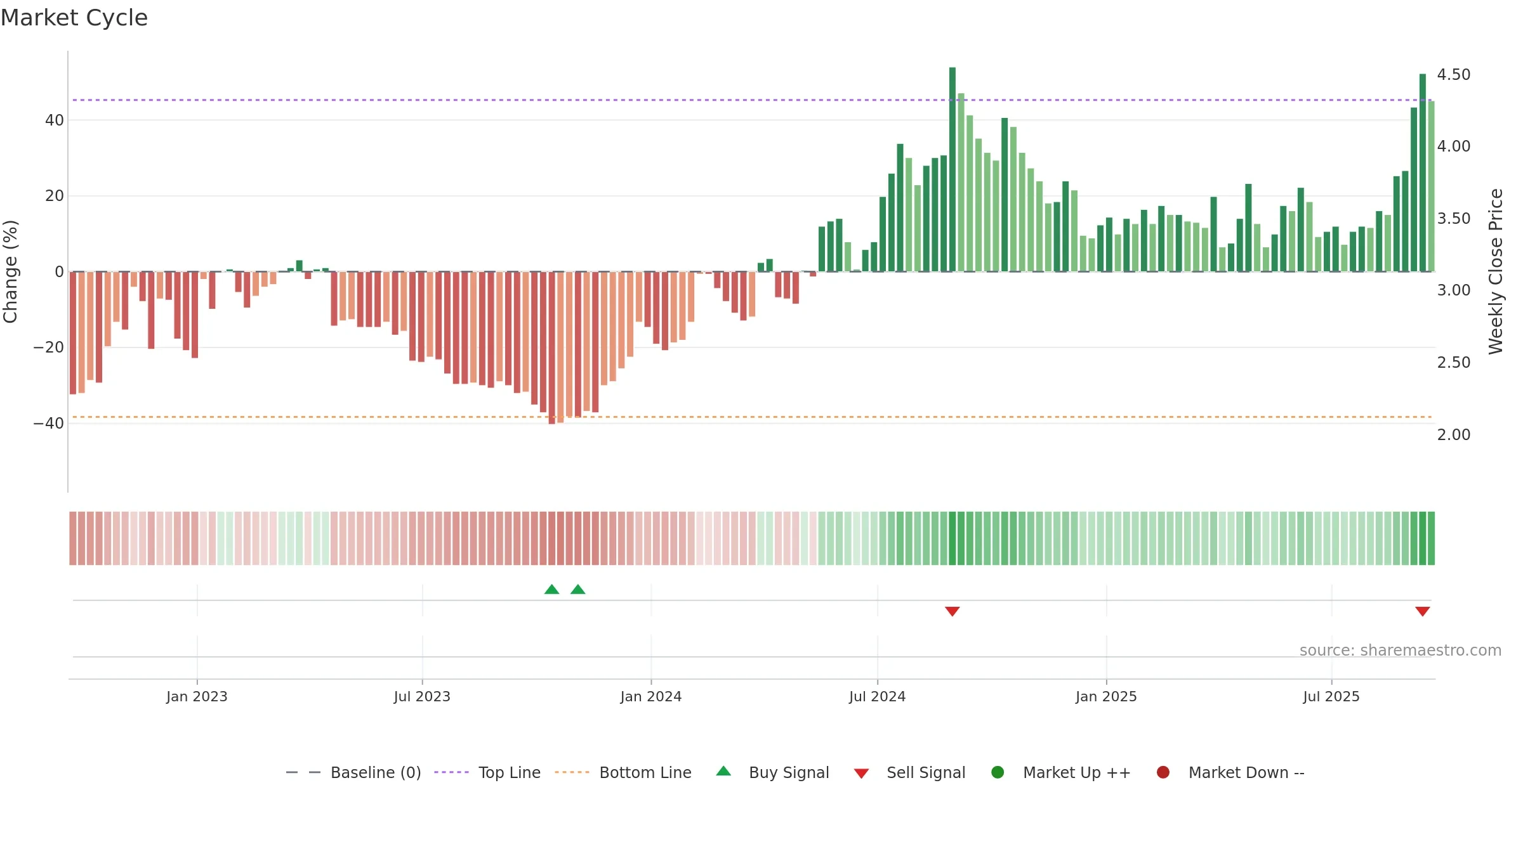This screenshot has height=856, width=1523.
Task: Click the 'Jul 2024' axis label
Action: [x=878, y=697]
